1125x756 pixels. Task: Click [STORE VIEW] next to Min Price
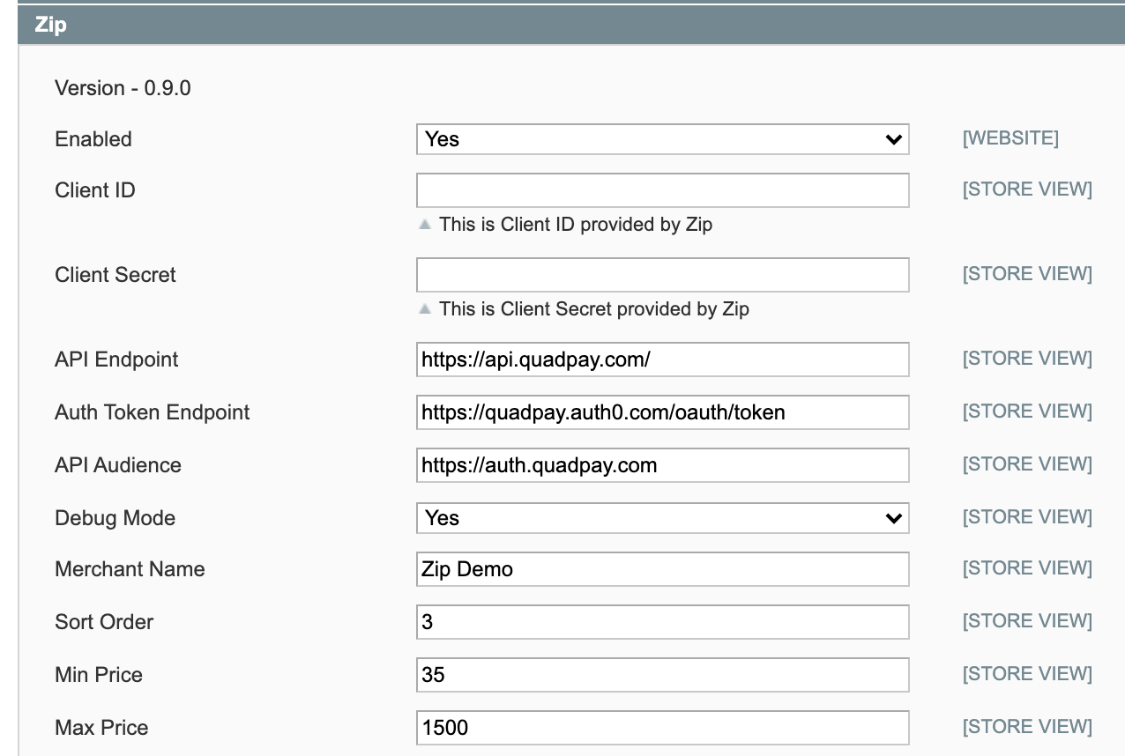tap(1027, 674)
